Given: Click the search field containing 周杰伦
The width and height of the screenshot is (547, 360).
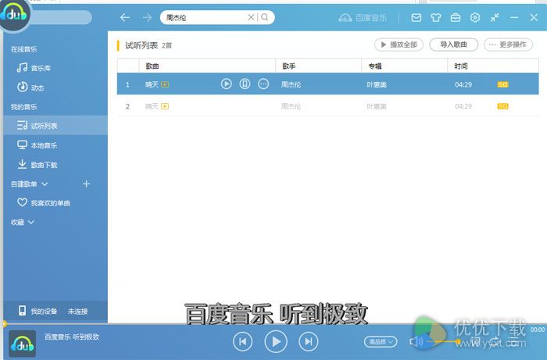Looking at the screenshot, I should [217, 17].
